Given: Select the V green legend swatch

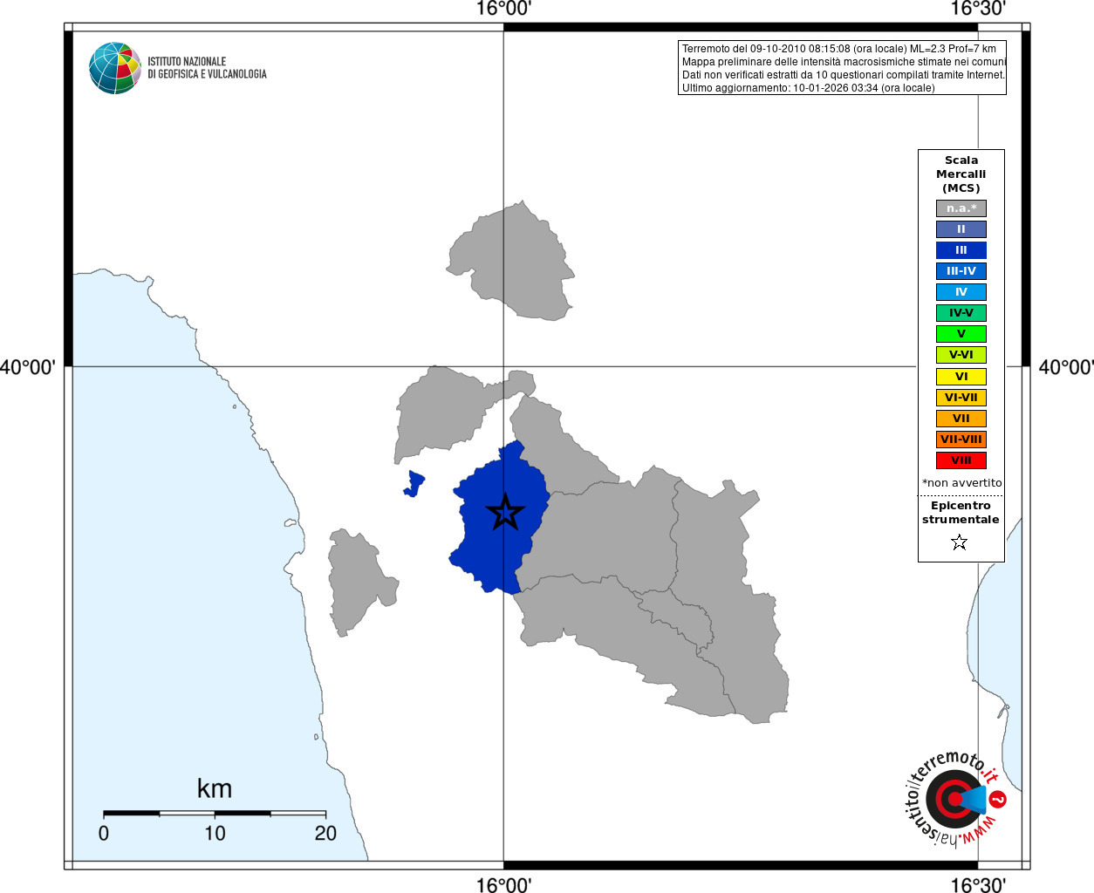Looking at the screenshot, I should click(961, 334).
